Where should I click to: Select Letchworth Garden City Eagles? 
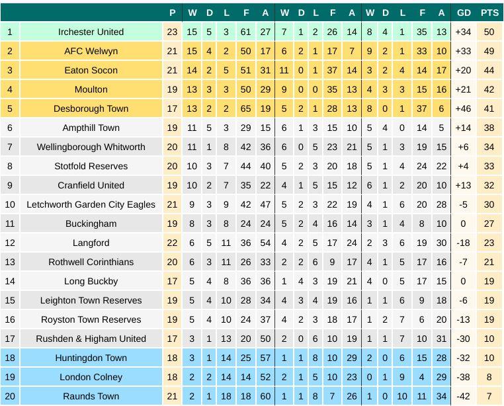[x=91, y=204]
